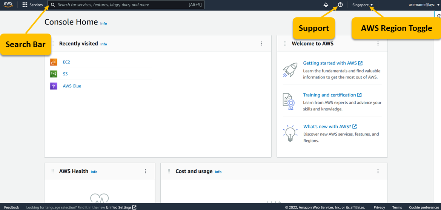Viewport: 441px width, 210px height.
Task: Click the rocket Getting started icon
Action: (290, 70)
